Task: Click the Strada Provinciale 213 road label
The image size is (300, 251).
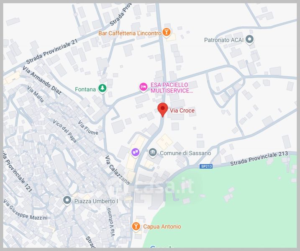Action: coord(259,159)
